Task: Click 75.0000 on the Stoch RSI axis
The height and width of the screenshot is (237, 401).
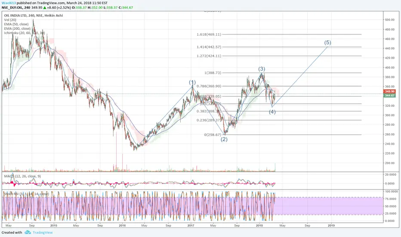Action: click(391, 199)
